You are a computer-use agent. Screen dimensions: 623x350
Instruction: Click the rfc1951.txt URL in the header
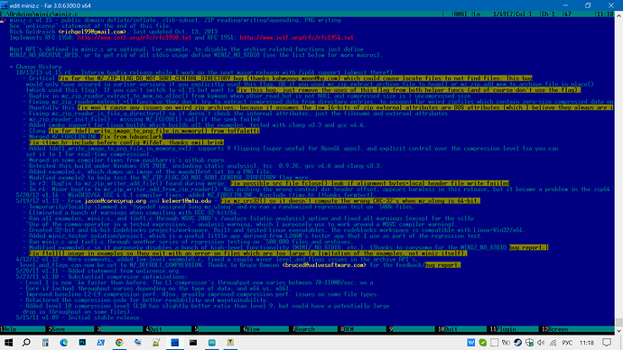(296, 38)
